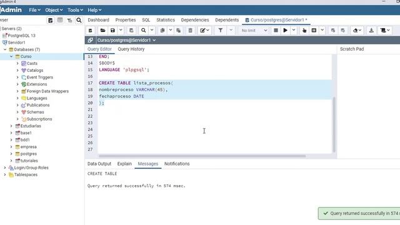Open the filter options dropdown arrow
Image resolution: width=400 pixels, height=225 pixels.
(231, 31)
